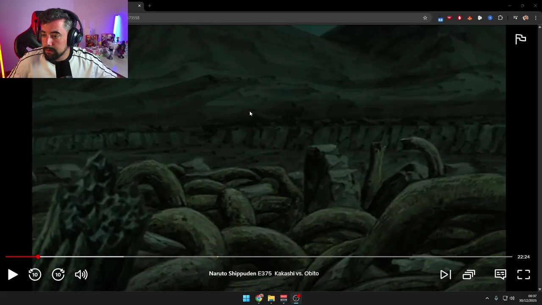This screenshot has height=305, width=542.
Task: Close the current browser tab
Action: pos(139,6)
